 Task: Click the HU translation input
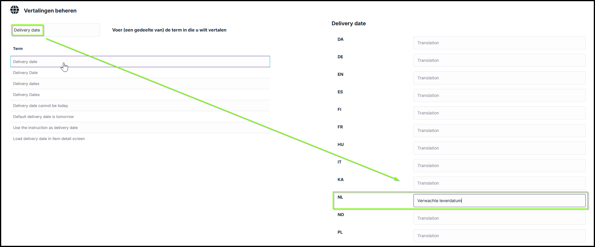[x=499, y=148]
